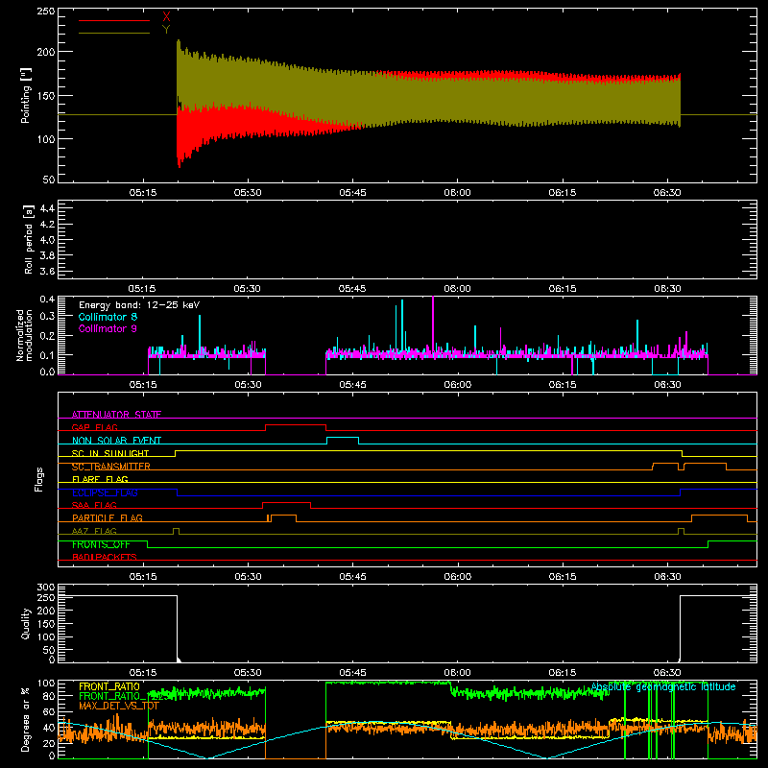Viewport: 768px width, 768px height.
Task: Select the FRONT_RATIO yellow legend label
Action: tap(109, 686)
